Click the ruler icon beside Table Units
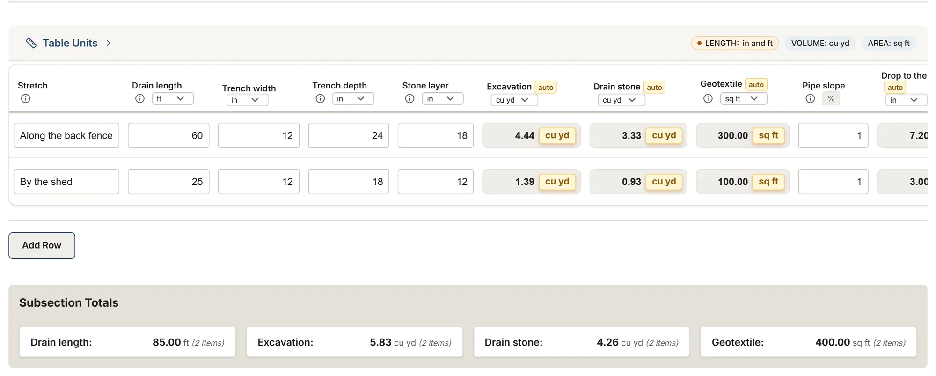Viewport: 936px width, 376px height. click(x=31, y=43)
